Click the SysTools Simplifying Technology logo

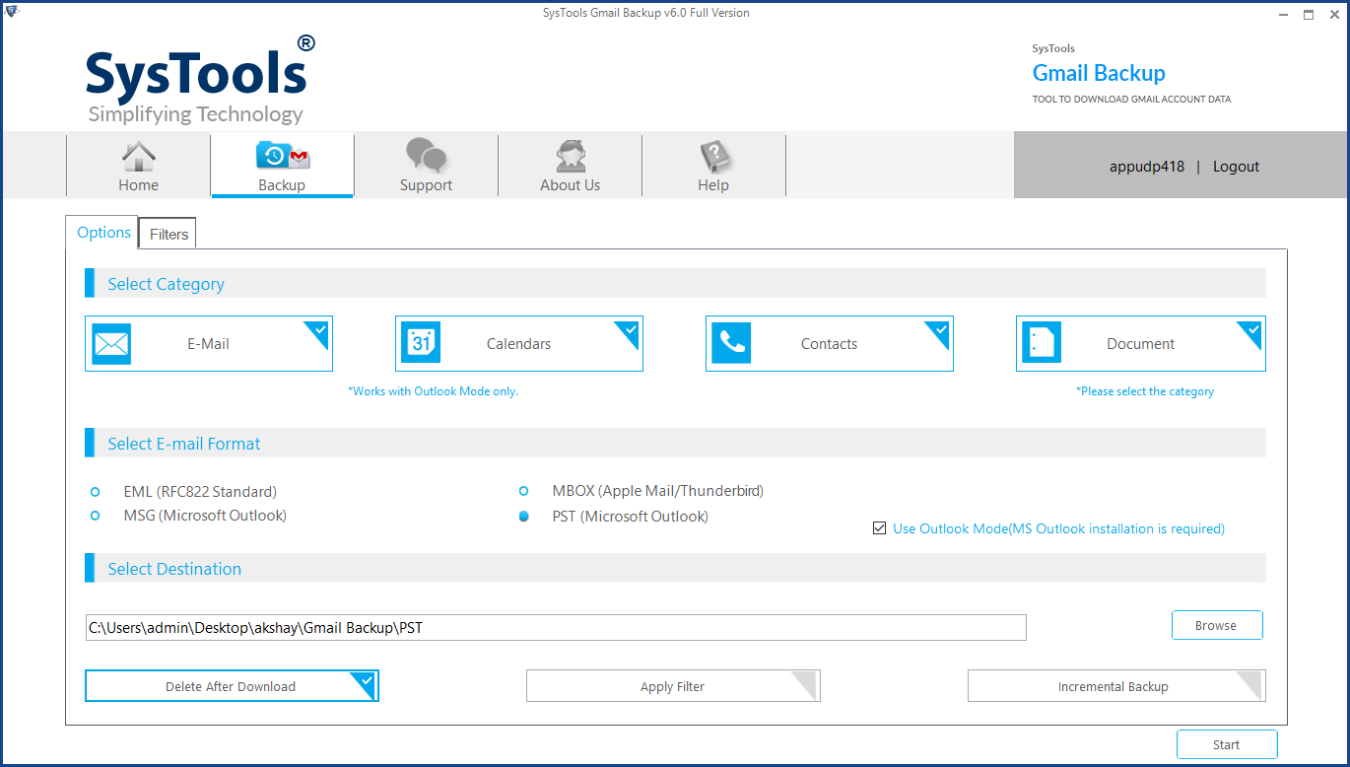[200, 79]
